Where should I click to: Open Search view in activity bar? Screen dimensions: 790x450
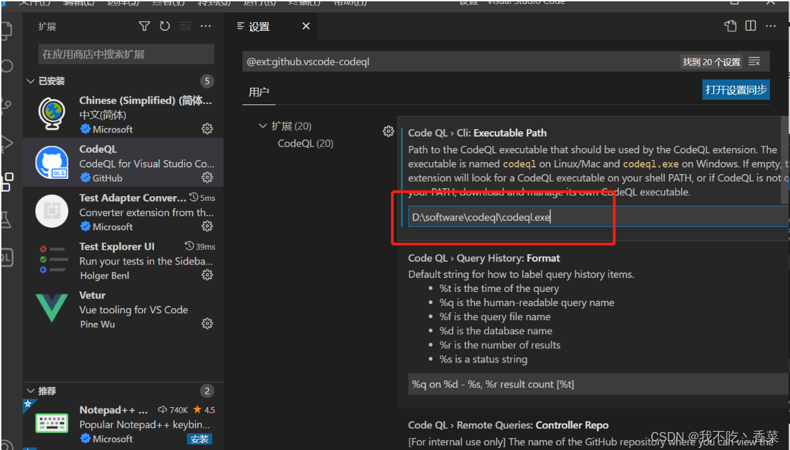pos(7,66)
